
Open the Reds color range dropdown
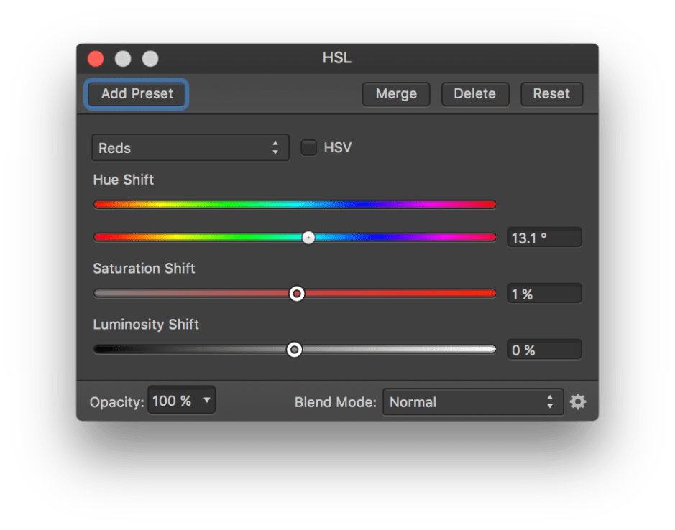click(x=190, y=148)
